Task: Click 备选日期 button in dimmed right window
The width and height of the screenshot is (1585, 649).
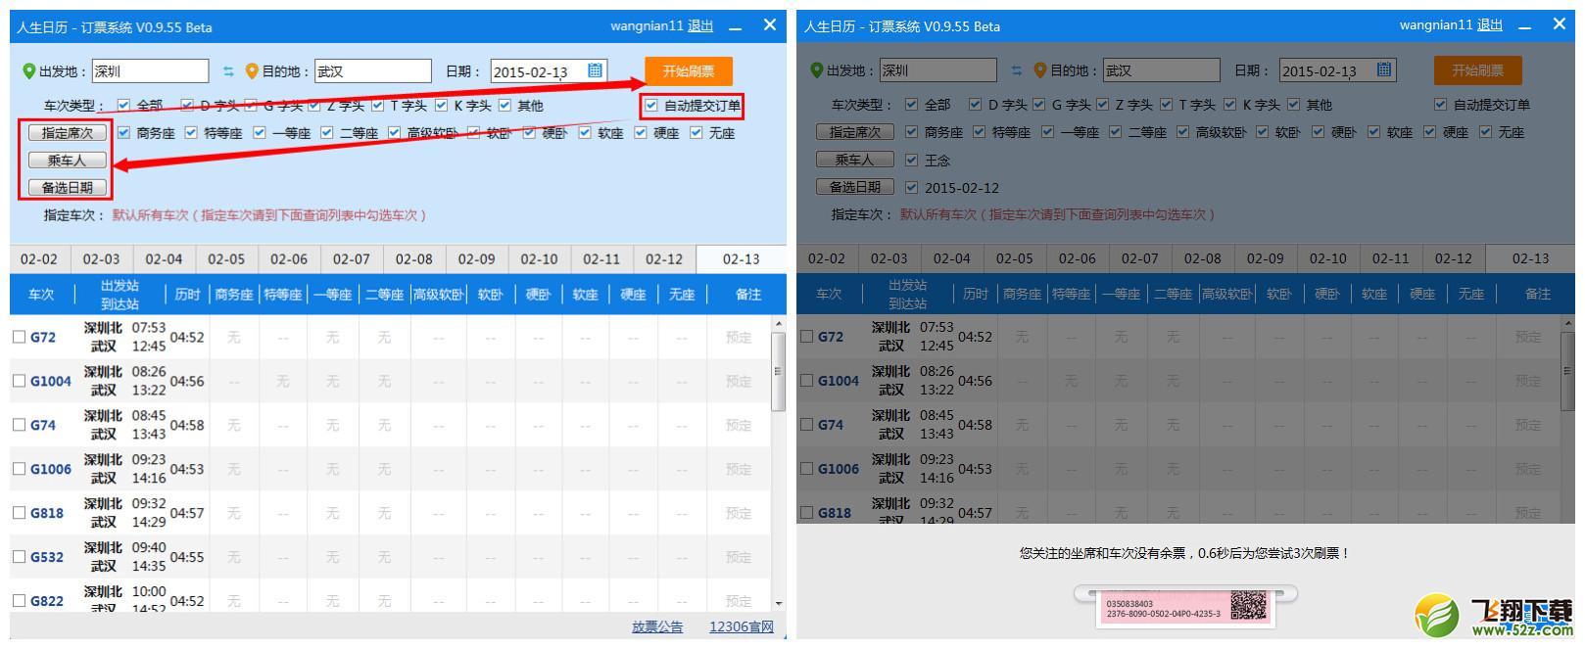Action: [x=855, y=187]
